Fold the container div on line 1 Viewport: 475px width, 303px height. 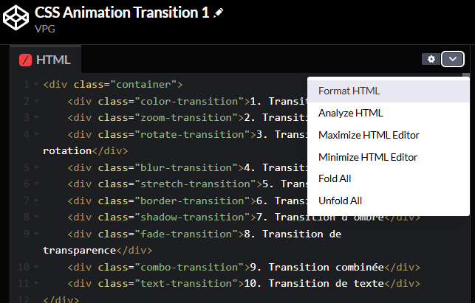(35, 85)
